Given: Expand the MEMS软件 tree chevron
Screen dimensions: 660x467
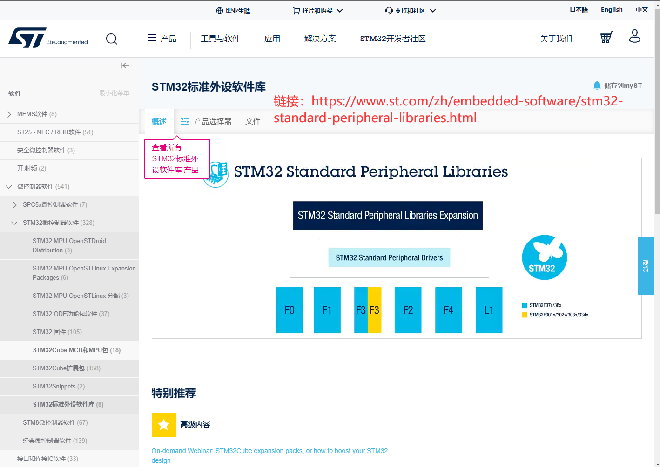Looking at the screenshot, I should pyautogui.click(x=9, y=114).
